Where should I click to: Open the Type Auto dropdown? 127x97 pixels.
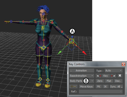(x=114, y=71)
